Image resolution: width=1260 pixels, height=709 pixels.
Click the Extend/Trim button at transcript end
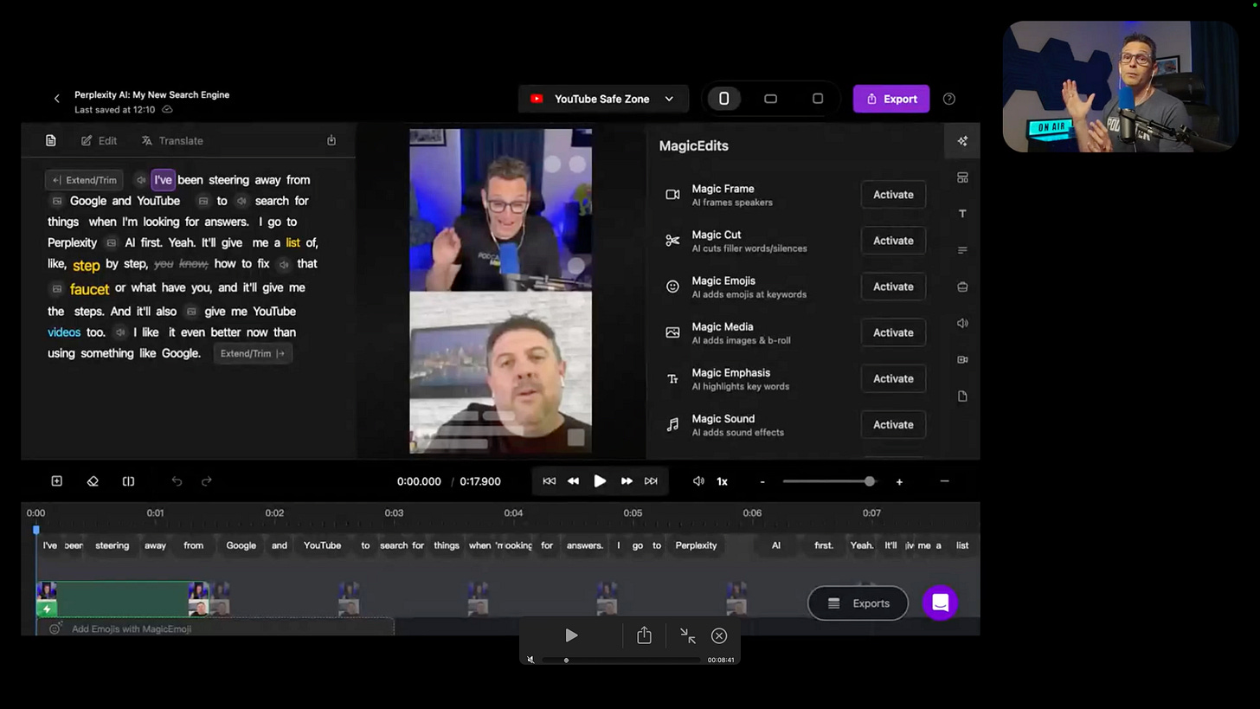(x=252, y=353)
